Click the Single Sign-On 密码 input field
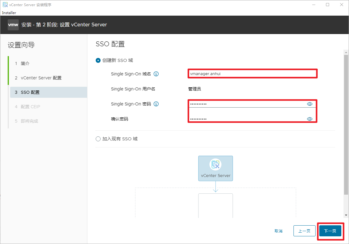This screenshot has width=349, height=244. [x=247, y=104]
